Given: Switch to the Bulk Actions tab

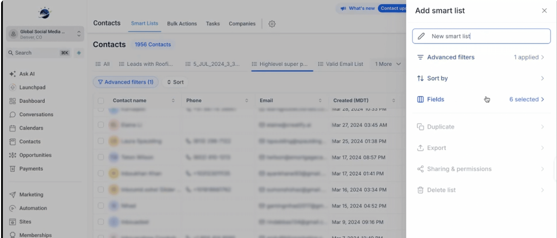Looking at the screenshot, I should (x=182, y=24).
